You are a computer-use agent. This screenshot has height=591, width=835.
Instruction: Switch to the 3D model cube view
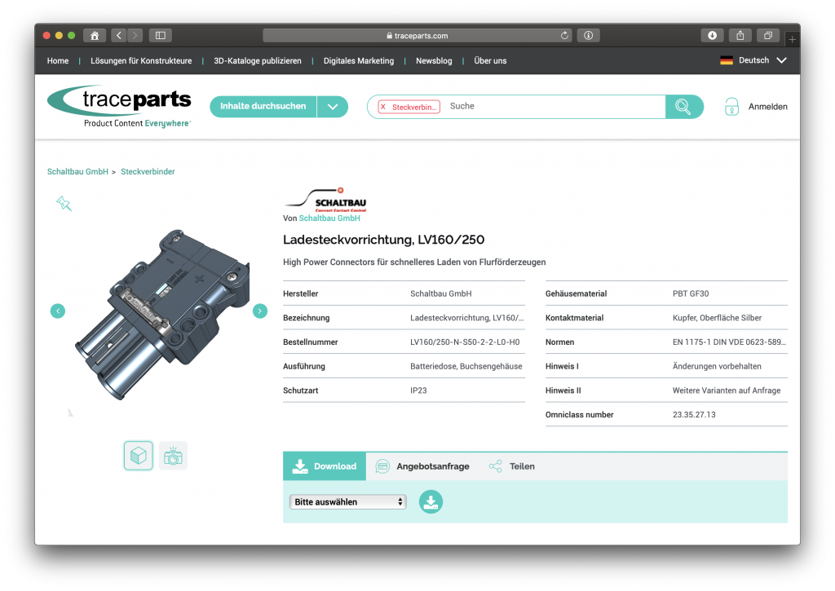[x=138, y=456]
